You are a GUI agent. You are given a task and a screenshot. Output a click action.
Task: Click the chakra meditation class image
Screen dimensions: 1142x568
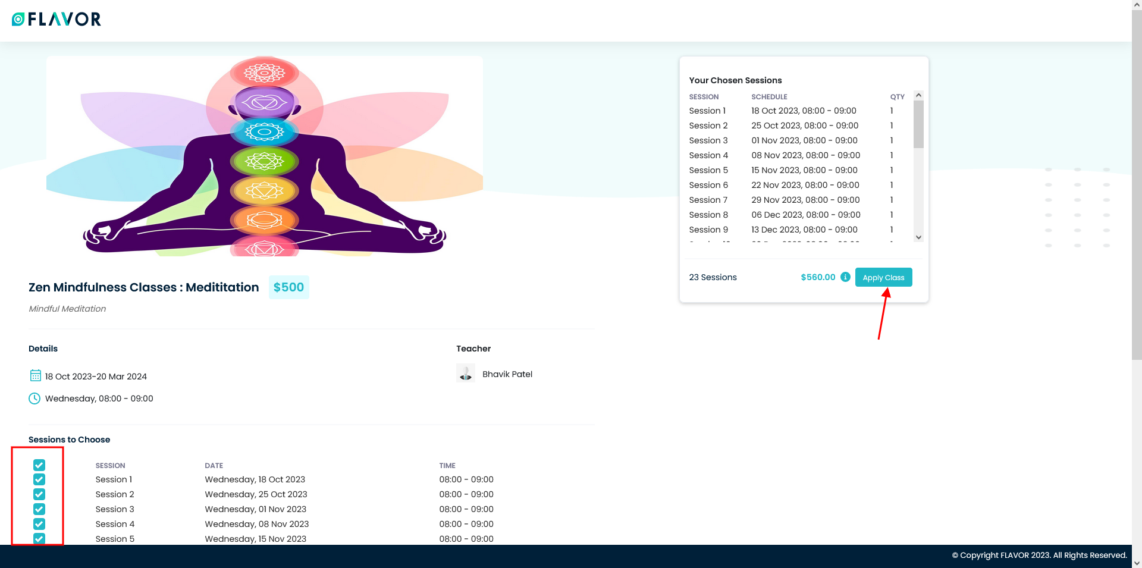(x=265, y=156)
